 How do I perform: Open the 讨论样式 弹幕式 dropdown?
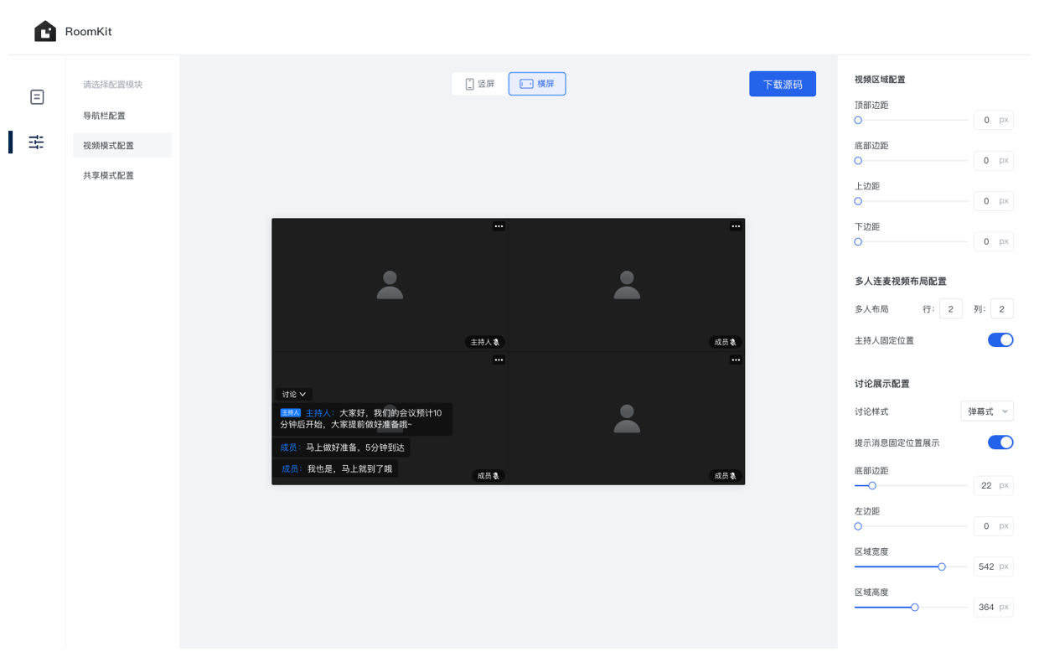click(x=987, y=411)
